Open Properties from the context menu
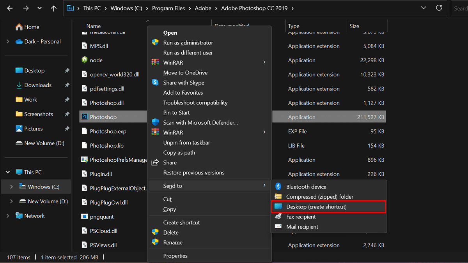The height and width of the screenshot is (263, 468). (175, 256)
